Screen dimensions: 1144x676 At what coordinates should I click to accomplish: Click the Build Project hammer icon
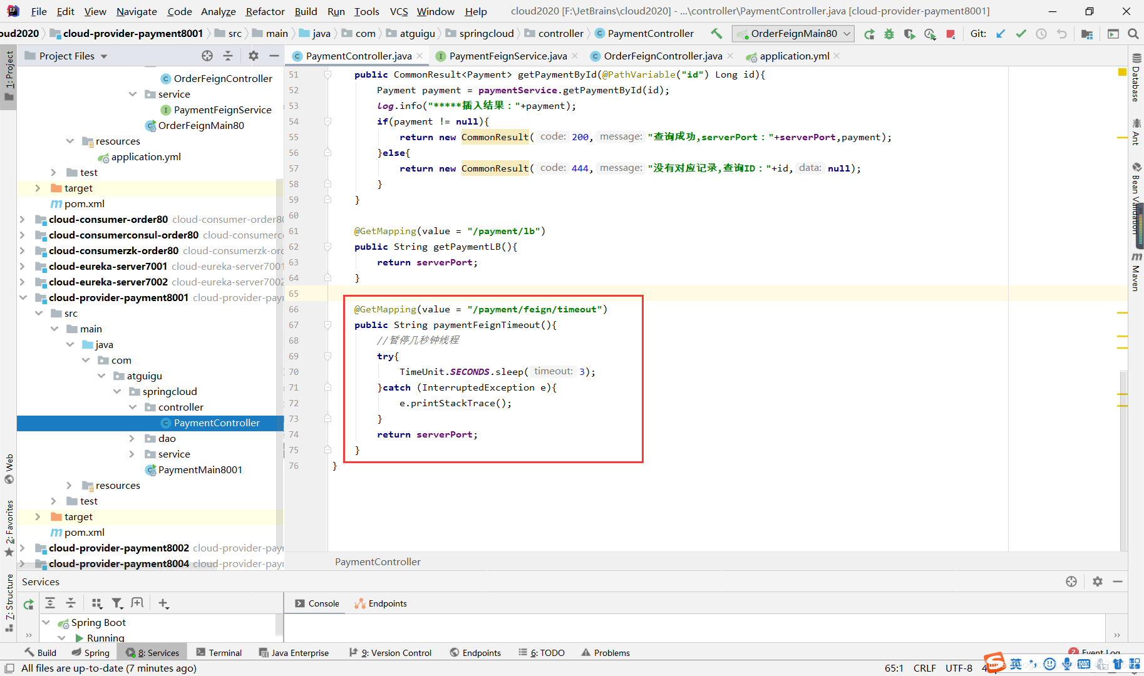click(x=716, y=34)
